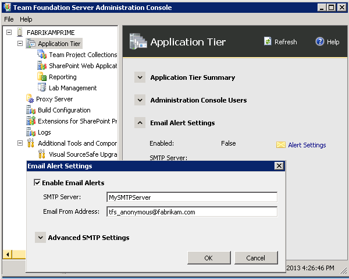The image size is (349, 279).
Task: Expand Application Tier Summary section
Action: pos(140,77)
